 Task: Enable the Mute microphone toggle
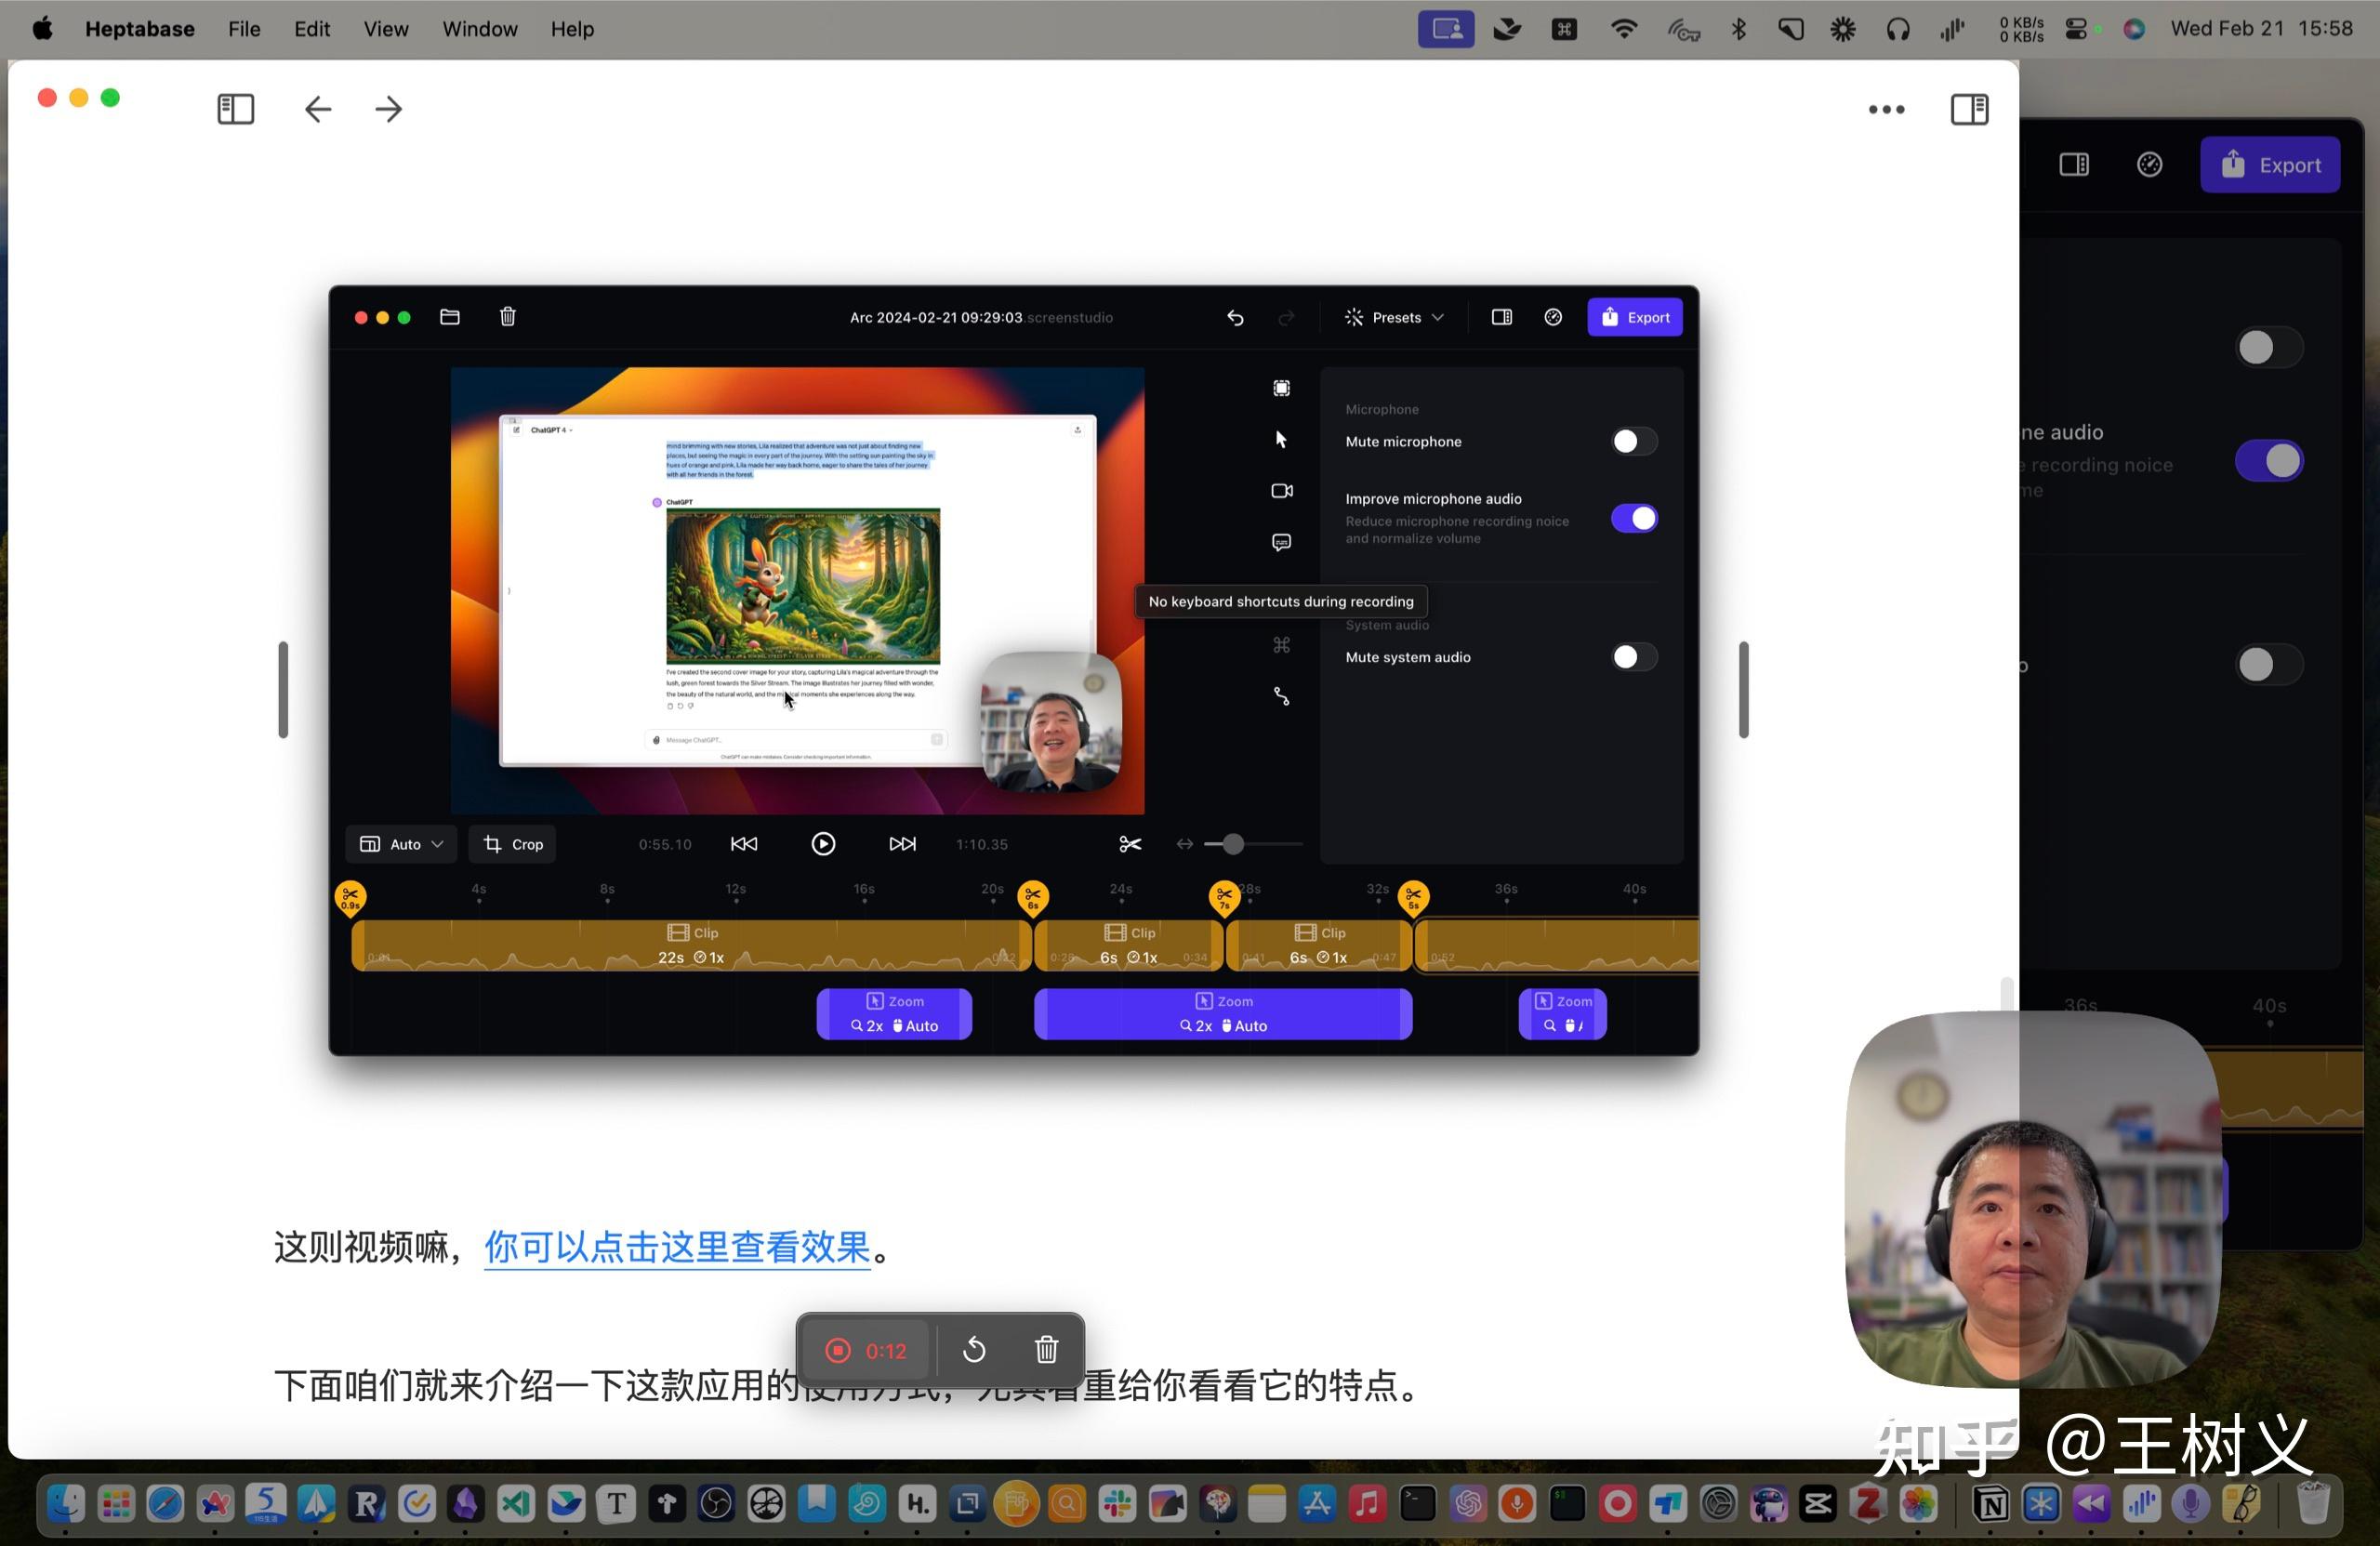click(1633, 441)
